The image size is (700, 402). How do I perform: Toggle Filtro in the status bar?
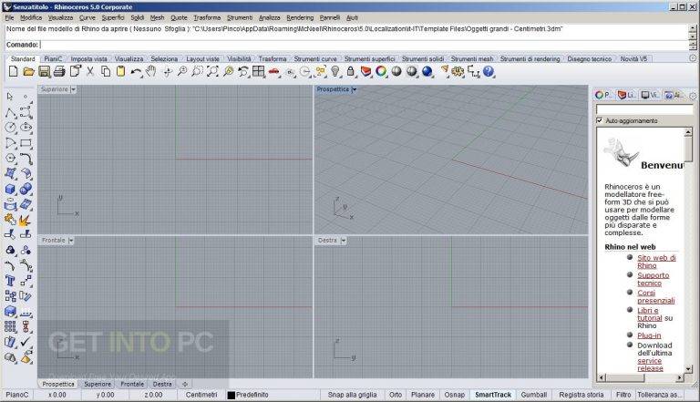pyautogui.click(x=623, y=395)
